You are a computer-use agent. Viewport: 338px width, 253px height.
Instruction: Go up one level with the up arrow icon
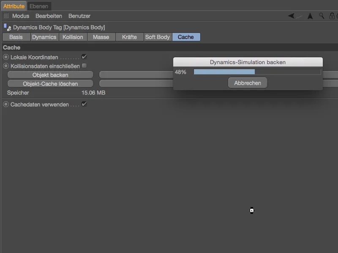[x=310, y=16]
